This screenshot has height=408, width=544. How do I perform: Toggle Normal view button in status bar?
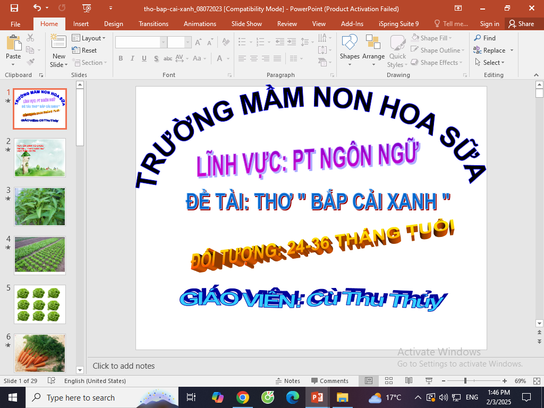[369, 381]
